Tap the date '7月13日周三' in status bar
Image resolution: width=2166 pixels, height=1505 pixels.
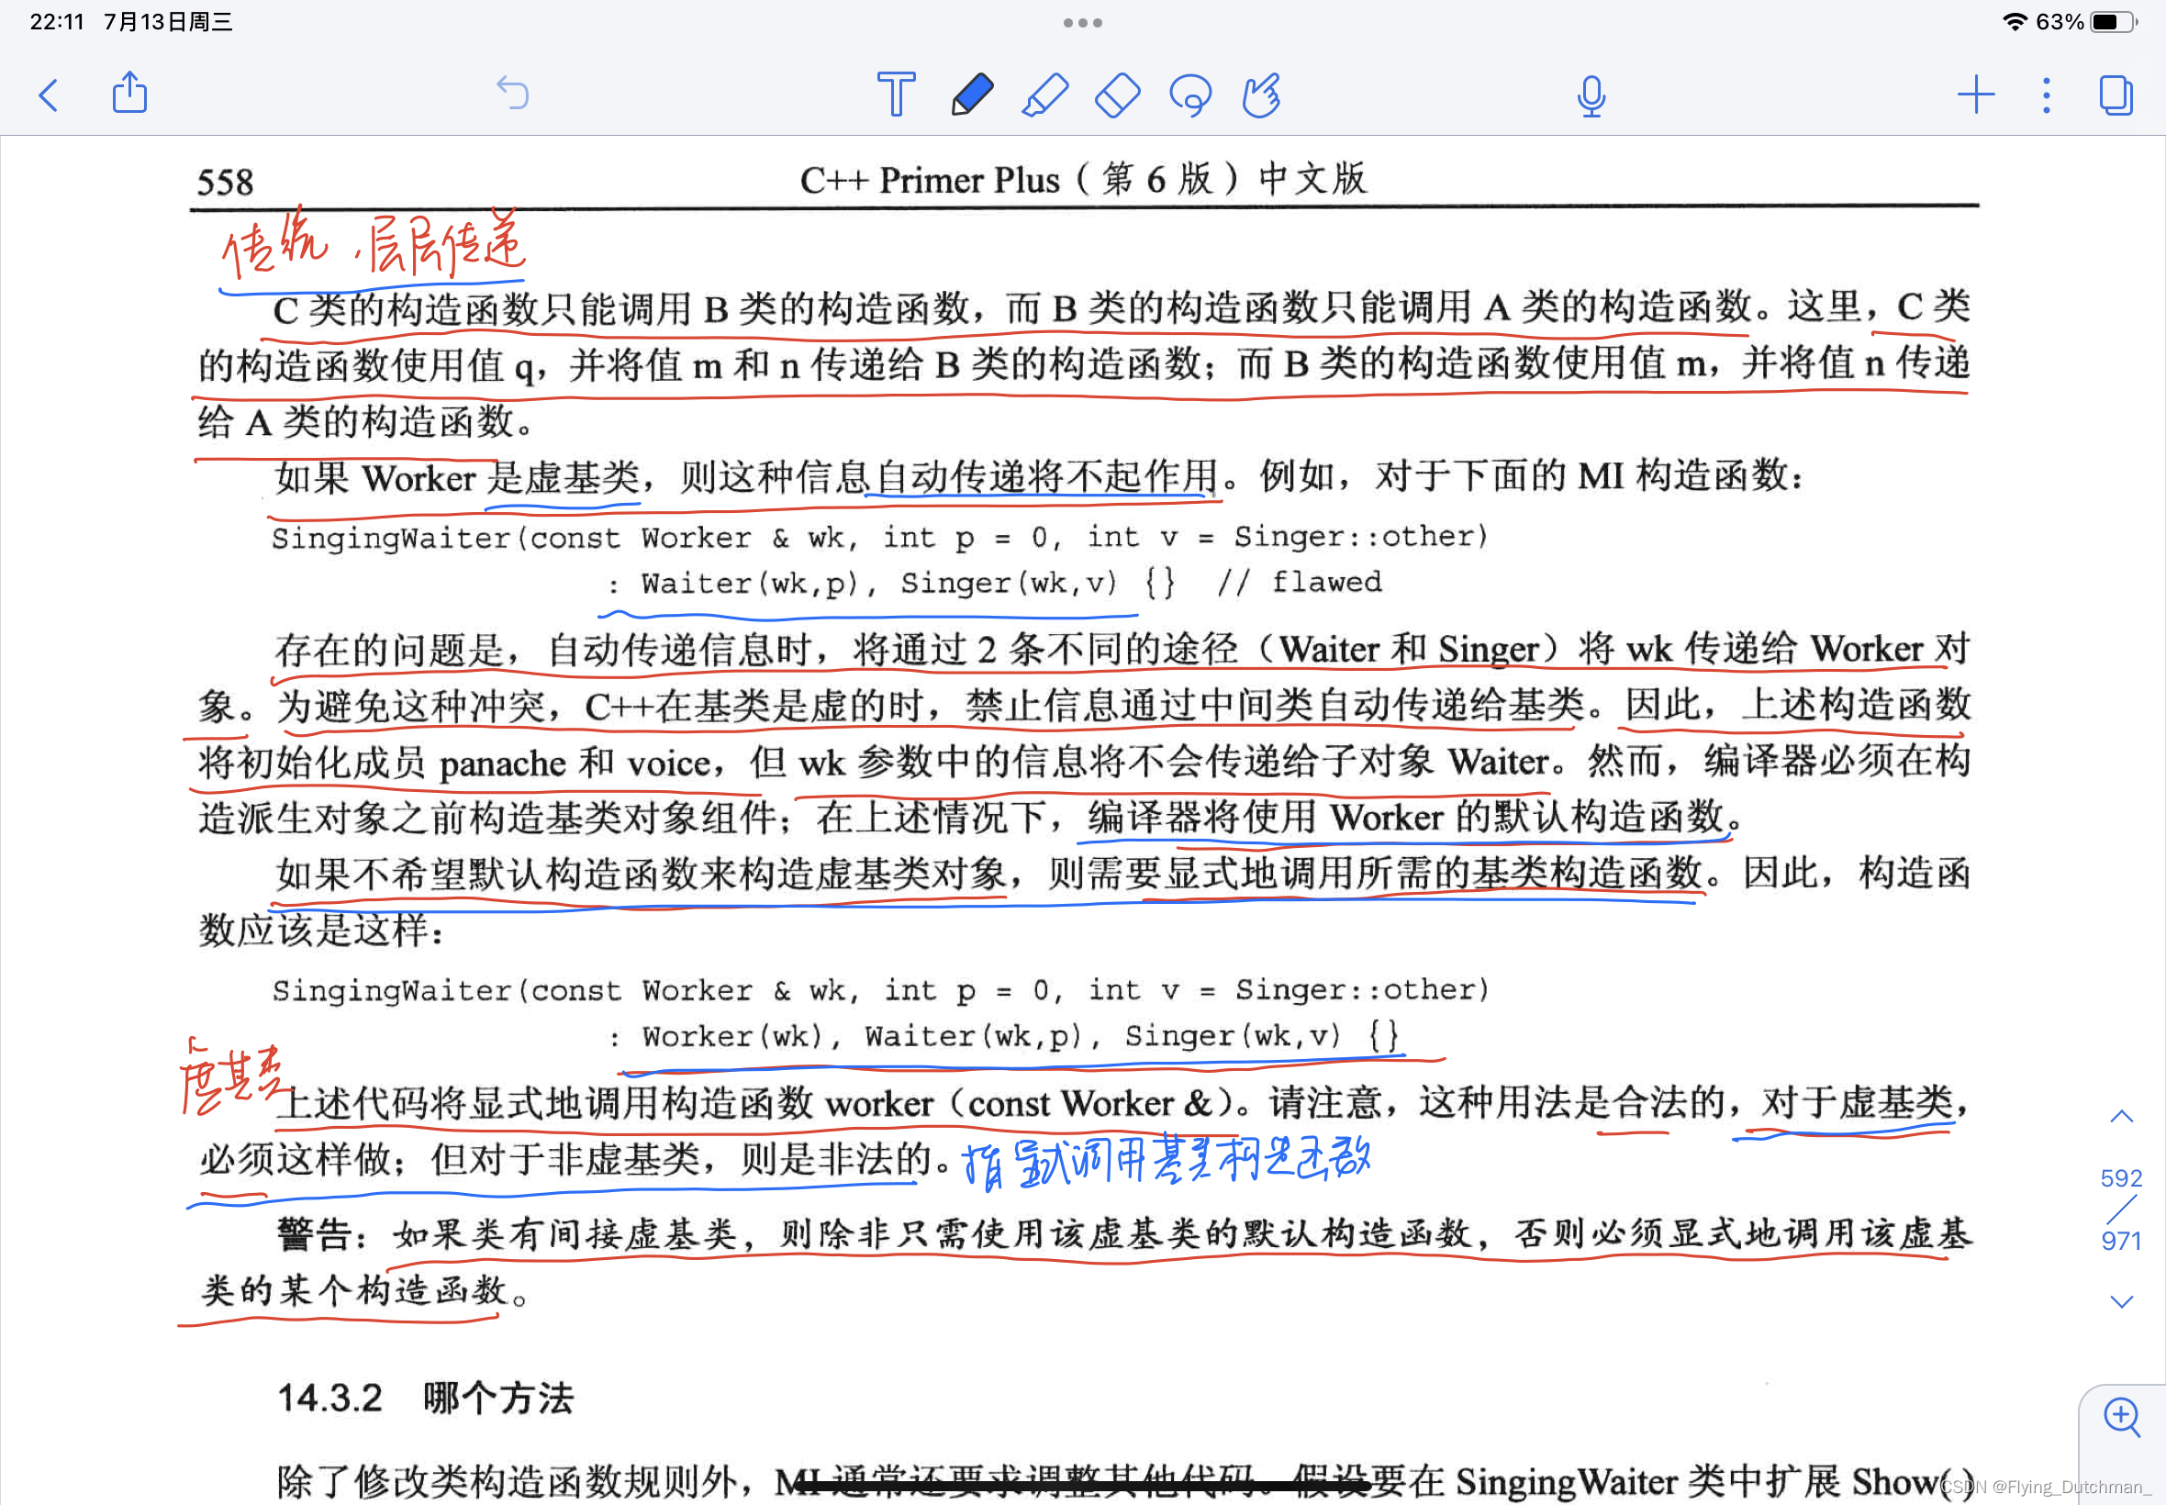point(168,22)
